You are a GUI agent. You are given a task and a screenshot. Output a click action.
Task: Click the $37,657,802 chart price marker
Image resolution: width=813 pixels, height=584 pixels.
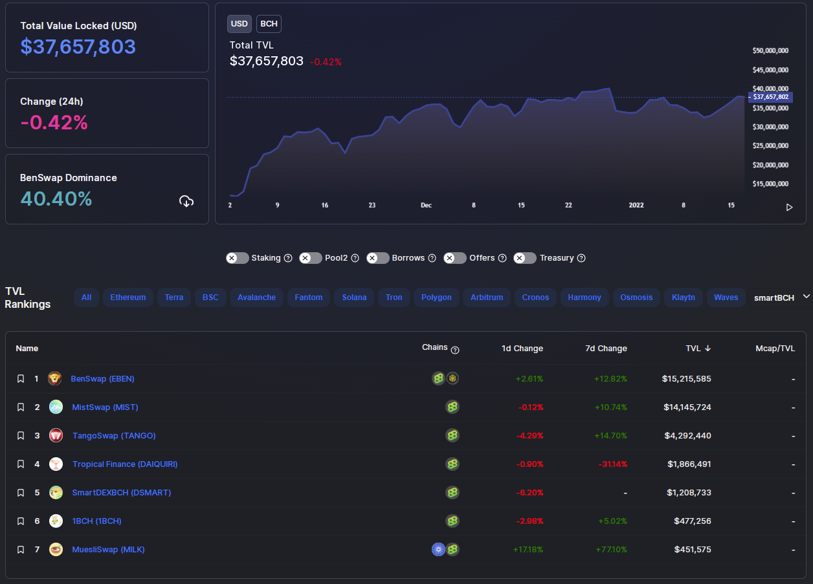[x=770, y=97]
